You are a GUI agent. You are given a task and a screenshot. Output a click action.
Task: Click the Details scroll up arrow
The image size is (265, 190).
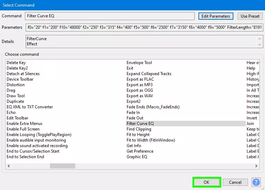[x=259, y=39]
